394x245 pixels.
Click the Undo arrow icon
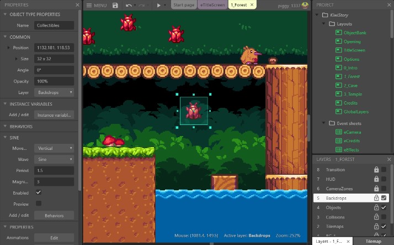click(129, 5)
